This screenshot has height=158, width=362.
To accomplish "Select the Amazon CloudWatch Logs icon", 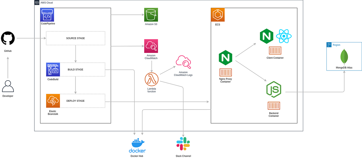I will click(x=184, y=62).
